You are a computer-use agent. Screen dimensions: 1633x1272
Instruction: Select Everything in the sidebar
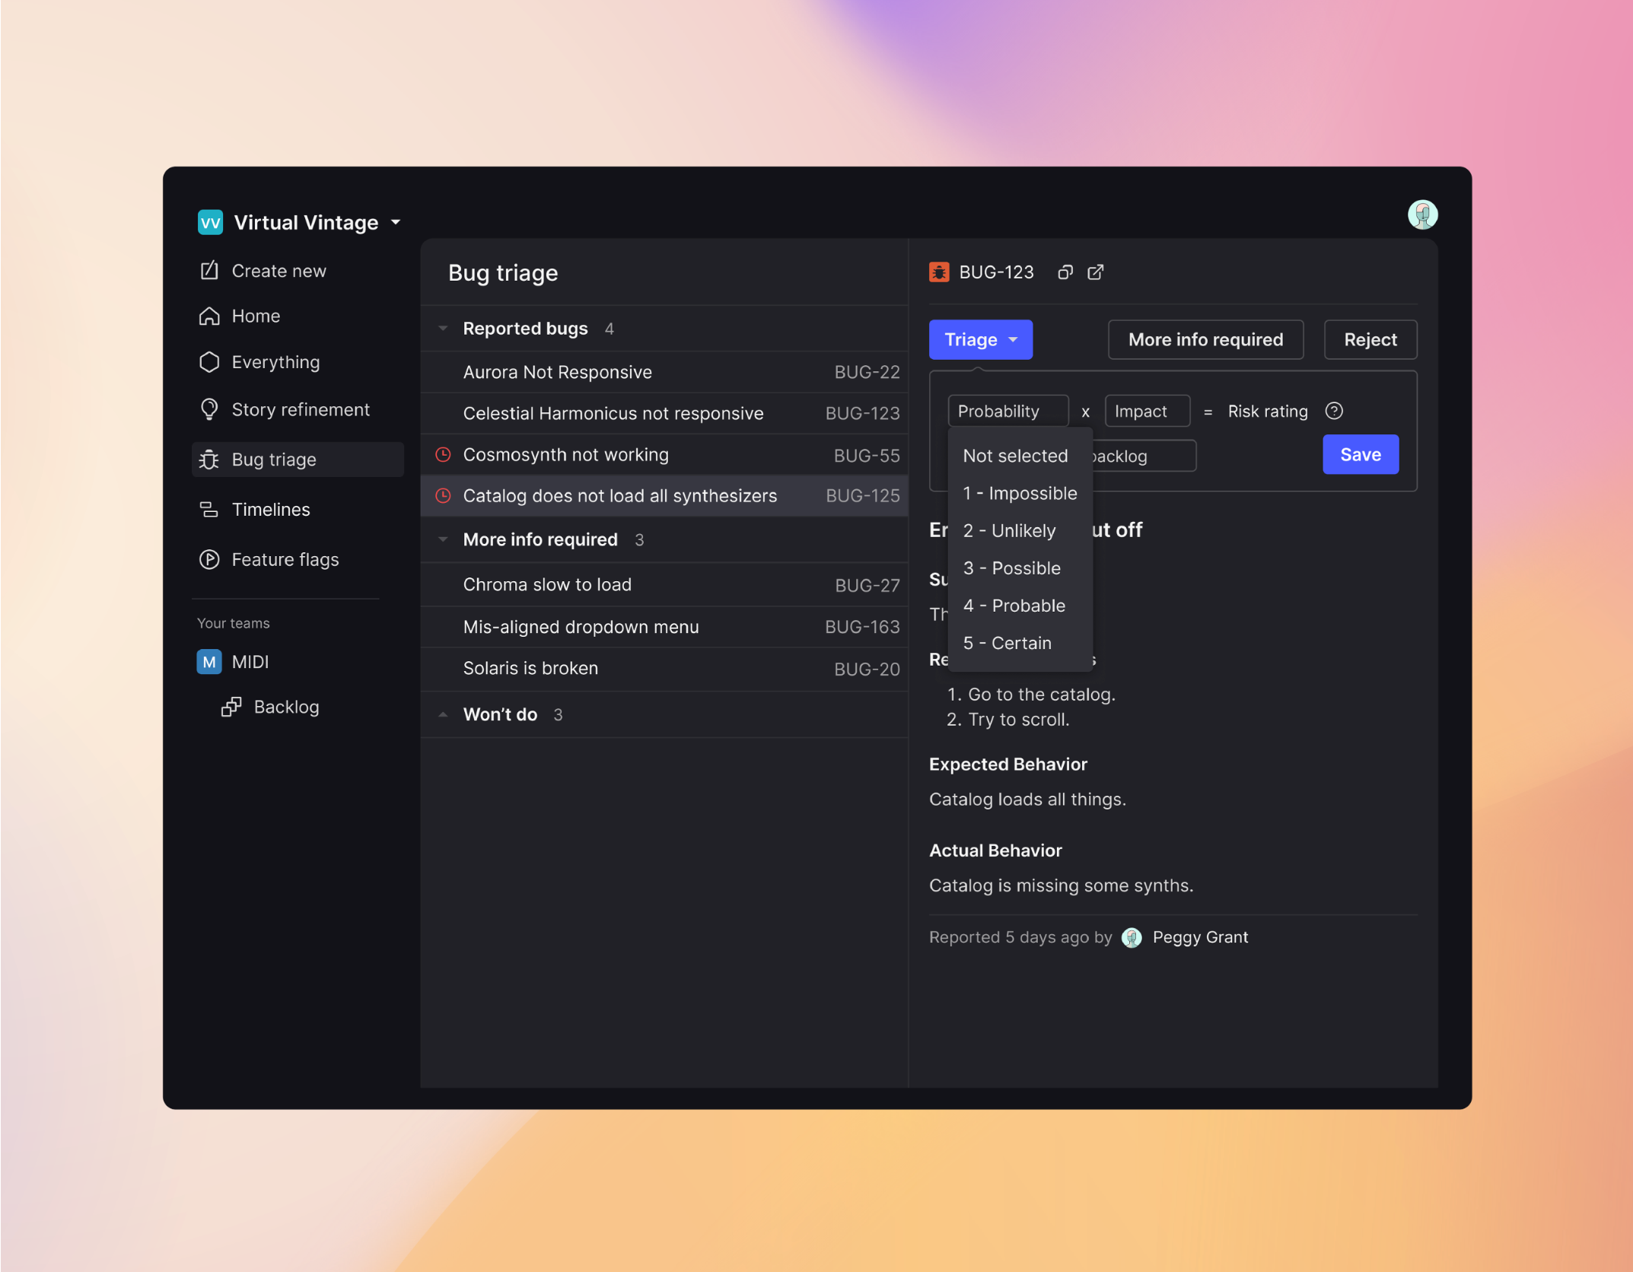209,362
